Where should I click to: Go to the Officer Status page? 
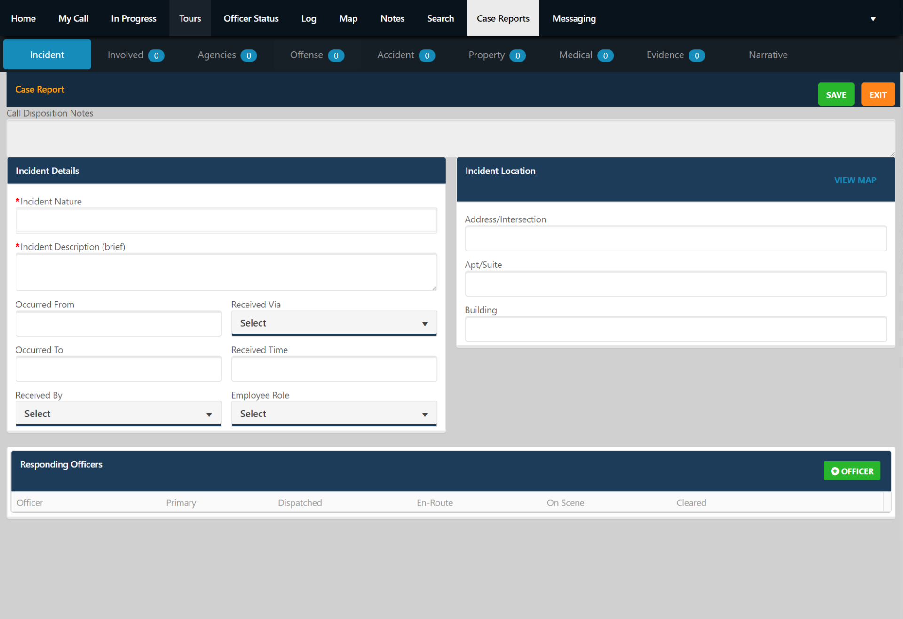[x=251, y=18]
